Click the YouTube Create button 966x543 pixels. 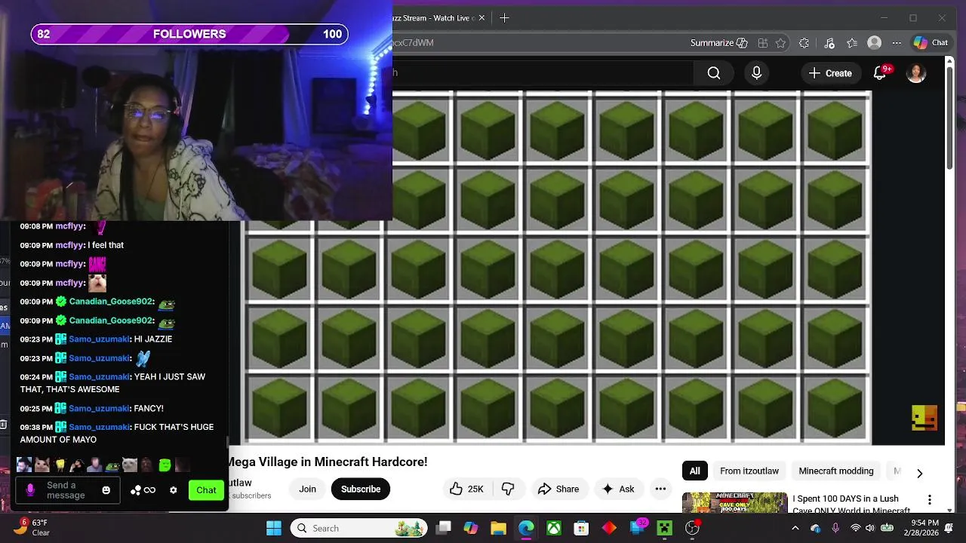pyautogui.click(x=830, y=73)
